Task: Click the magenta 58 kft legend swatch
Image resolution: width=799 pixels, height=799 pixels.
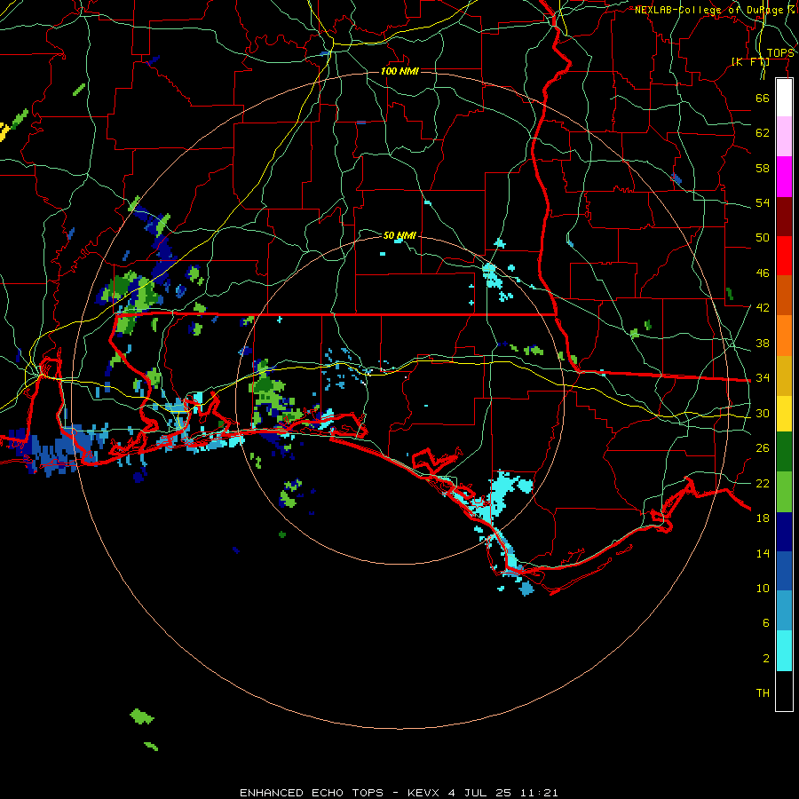Action: coord(784,177)
